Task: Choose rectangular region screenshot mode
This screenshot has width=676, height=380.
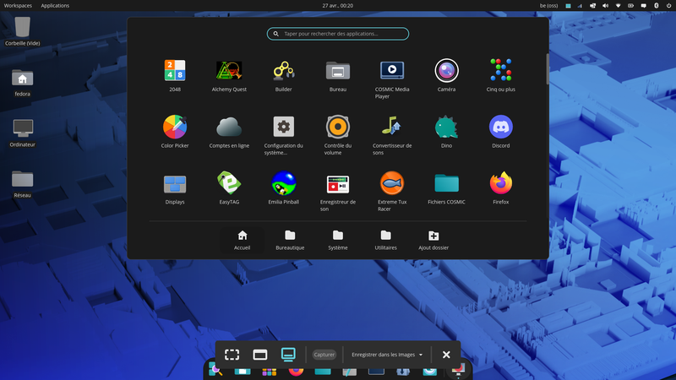Action: (x=232, y=355)
